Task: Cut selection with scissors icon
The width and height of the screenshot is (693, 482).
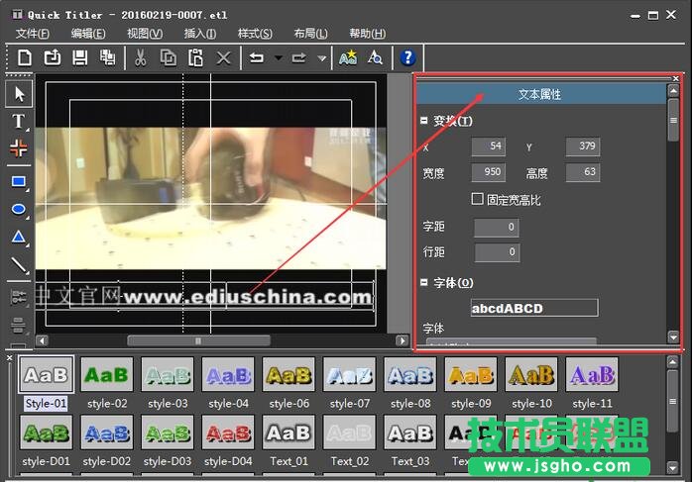Action: (x=140, y=57)
